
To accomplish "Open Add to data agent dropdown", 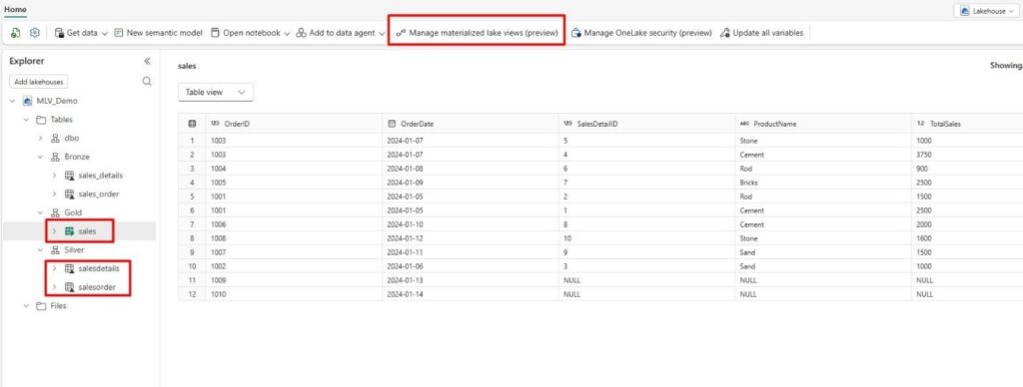I will pos(340,33).
